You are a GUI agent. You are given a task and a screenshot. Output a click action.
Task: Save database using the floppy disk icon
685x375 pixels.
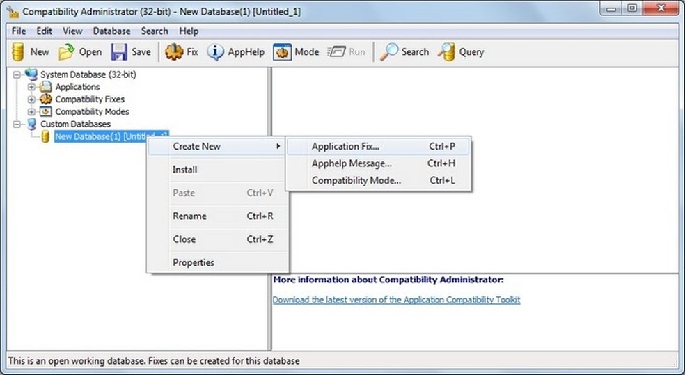[119, 52]
